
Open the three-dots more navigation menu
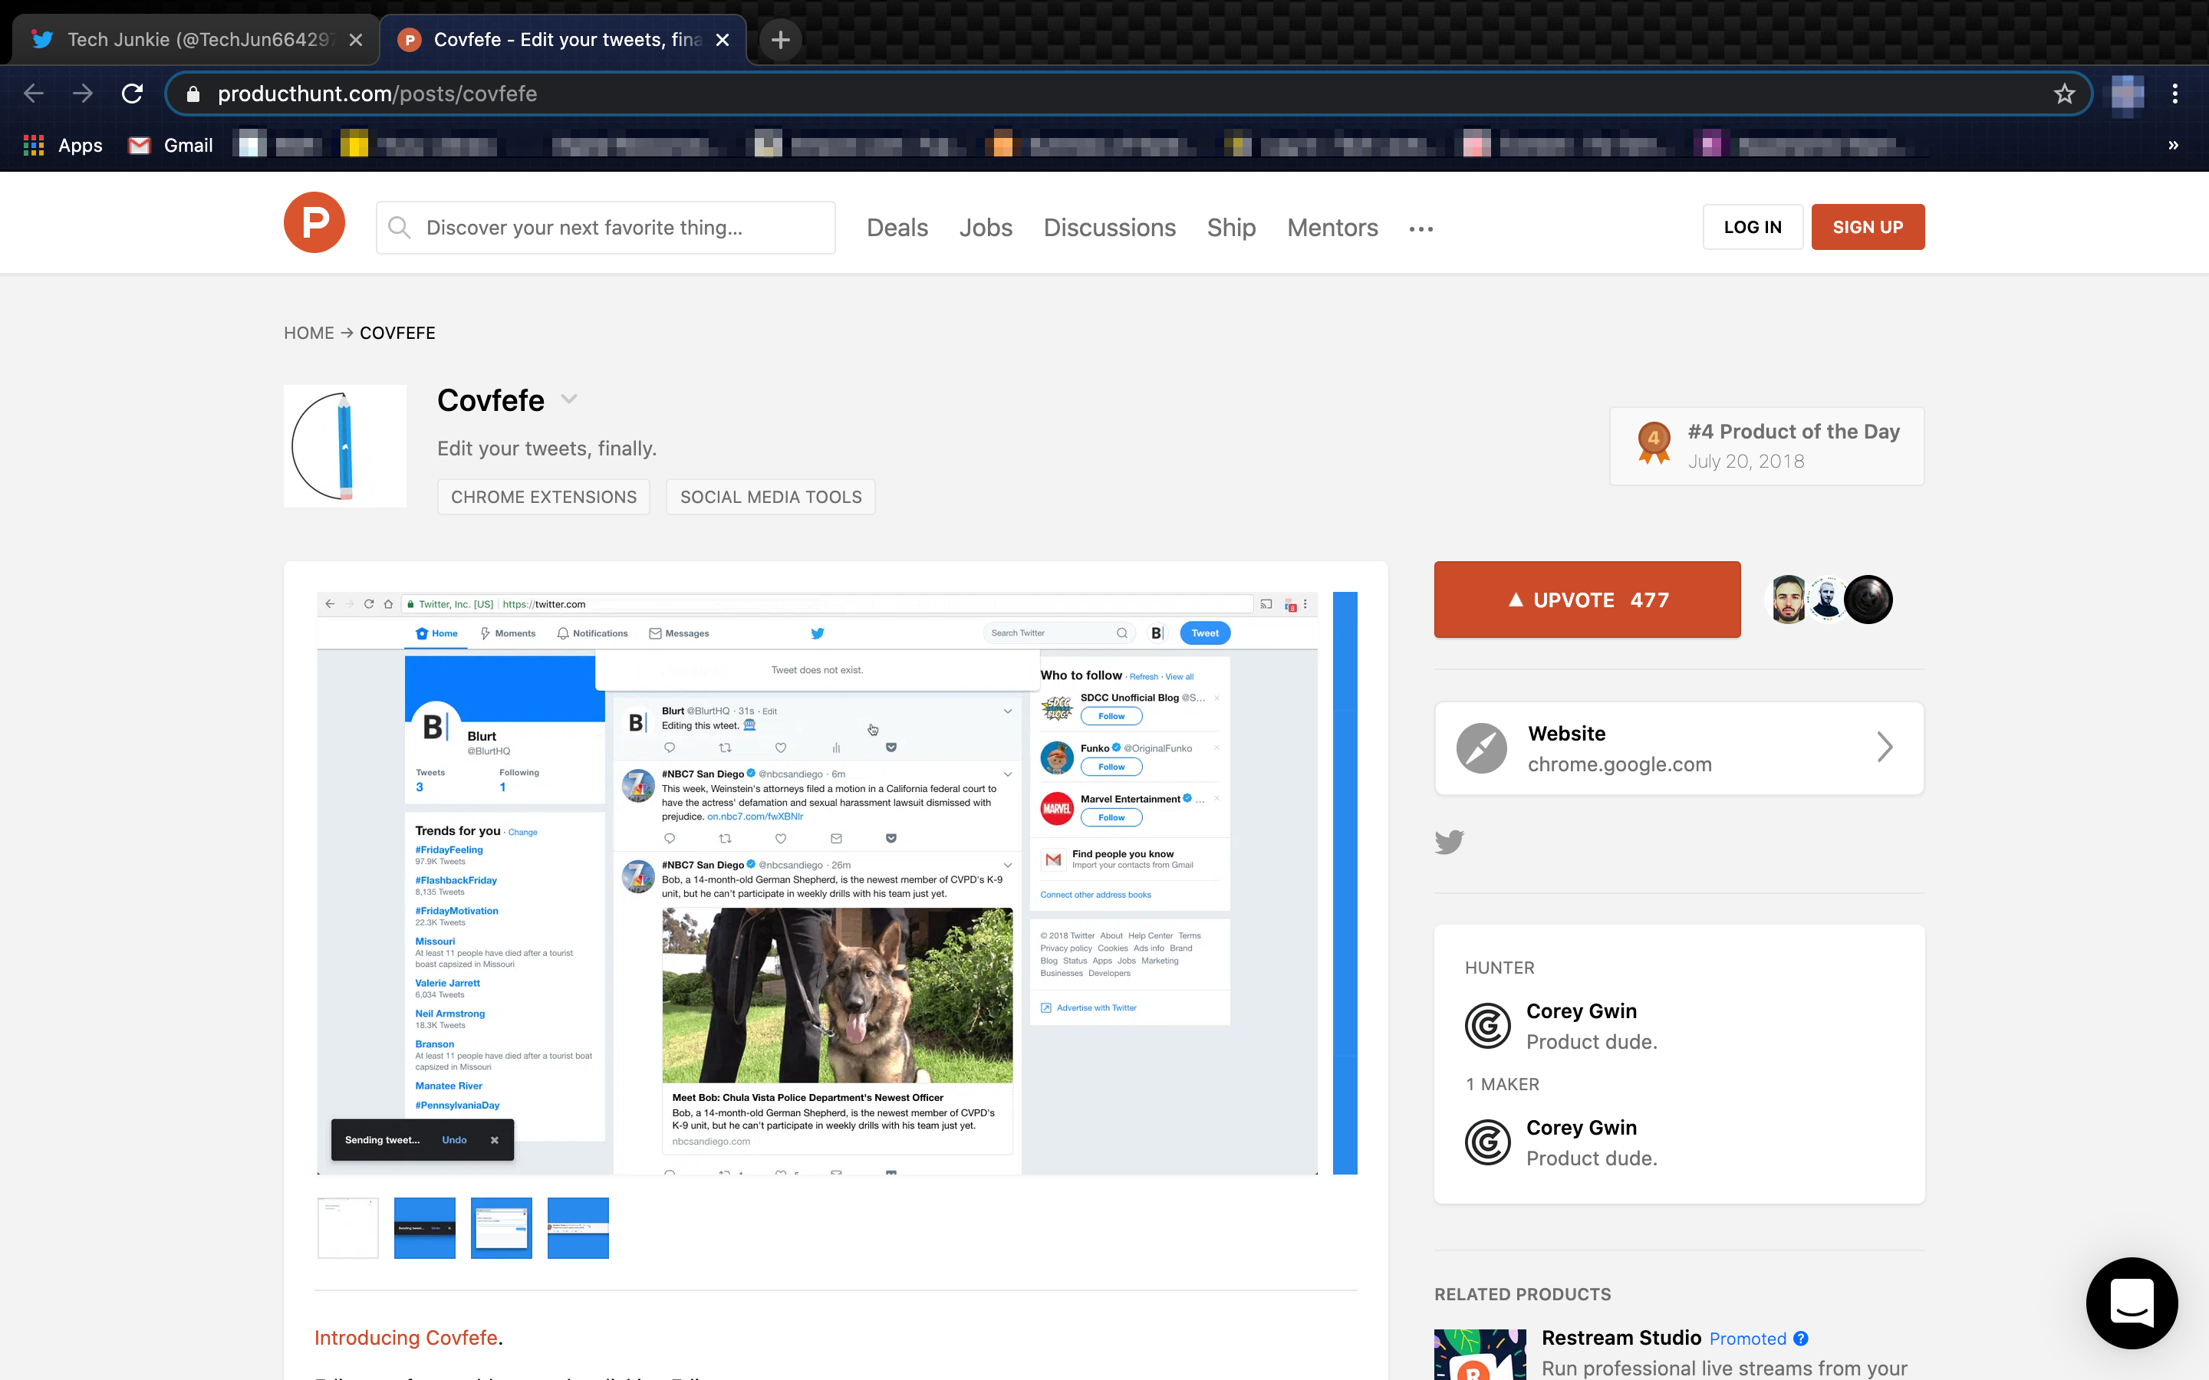1421,229
